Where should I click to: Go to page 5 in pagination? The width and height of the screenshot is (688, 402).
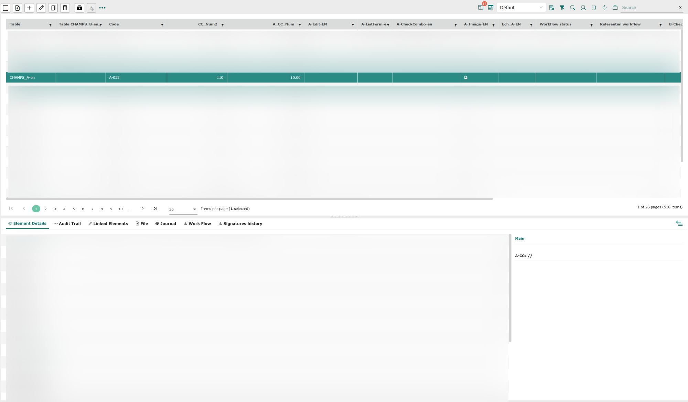pos(74,209)
